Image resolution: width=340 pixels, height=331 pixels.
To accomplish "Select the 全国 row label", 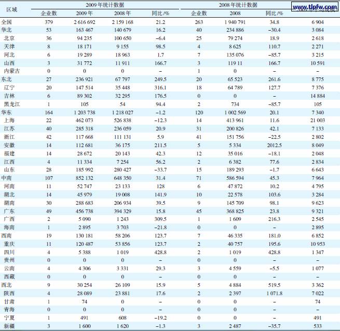I will pos(7,22).
